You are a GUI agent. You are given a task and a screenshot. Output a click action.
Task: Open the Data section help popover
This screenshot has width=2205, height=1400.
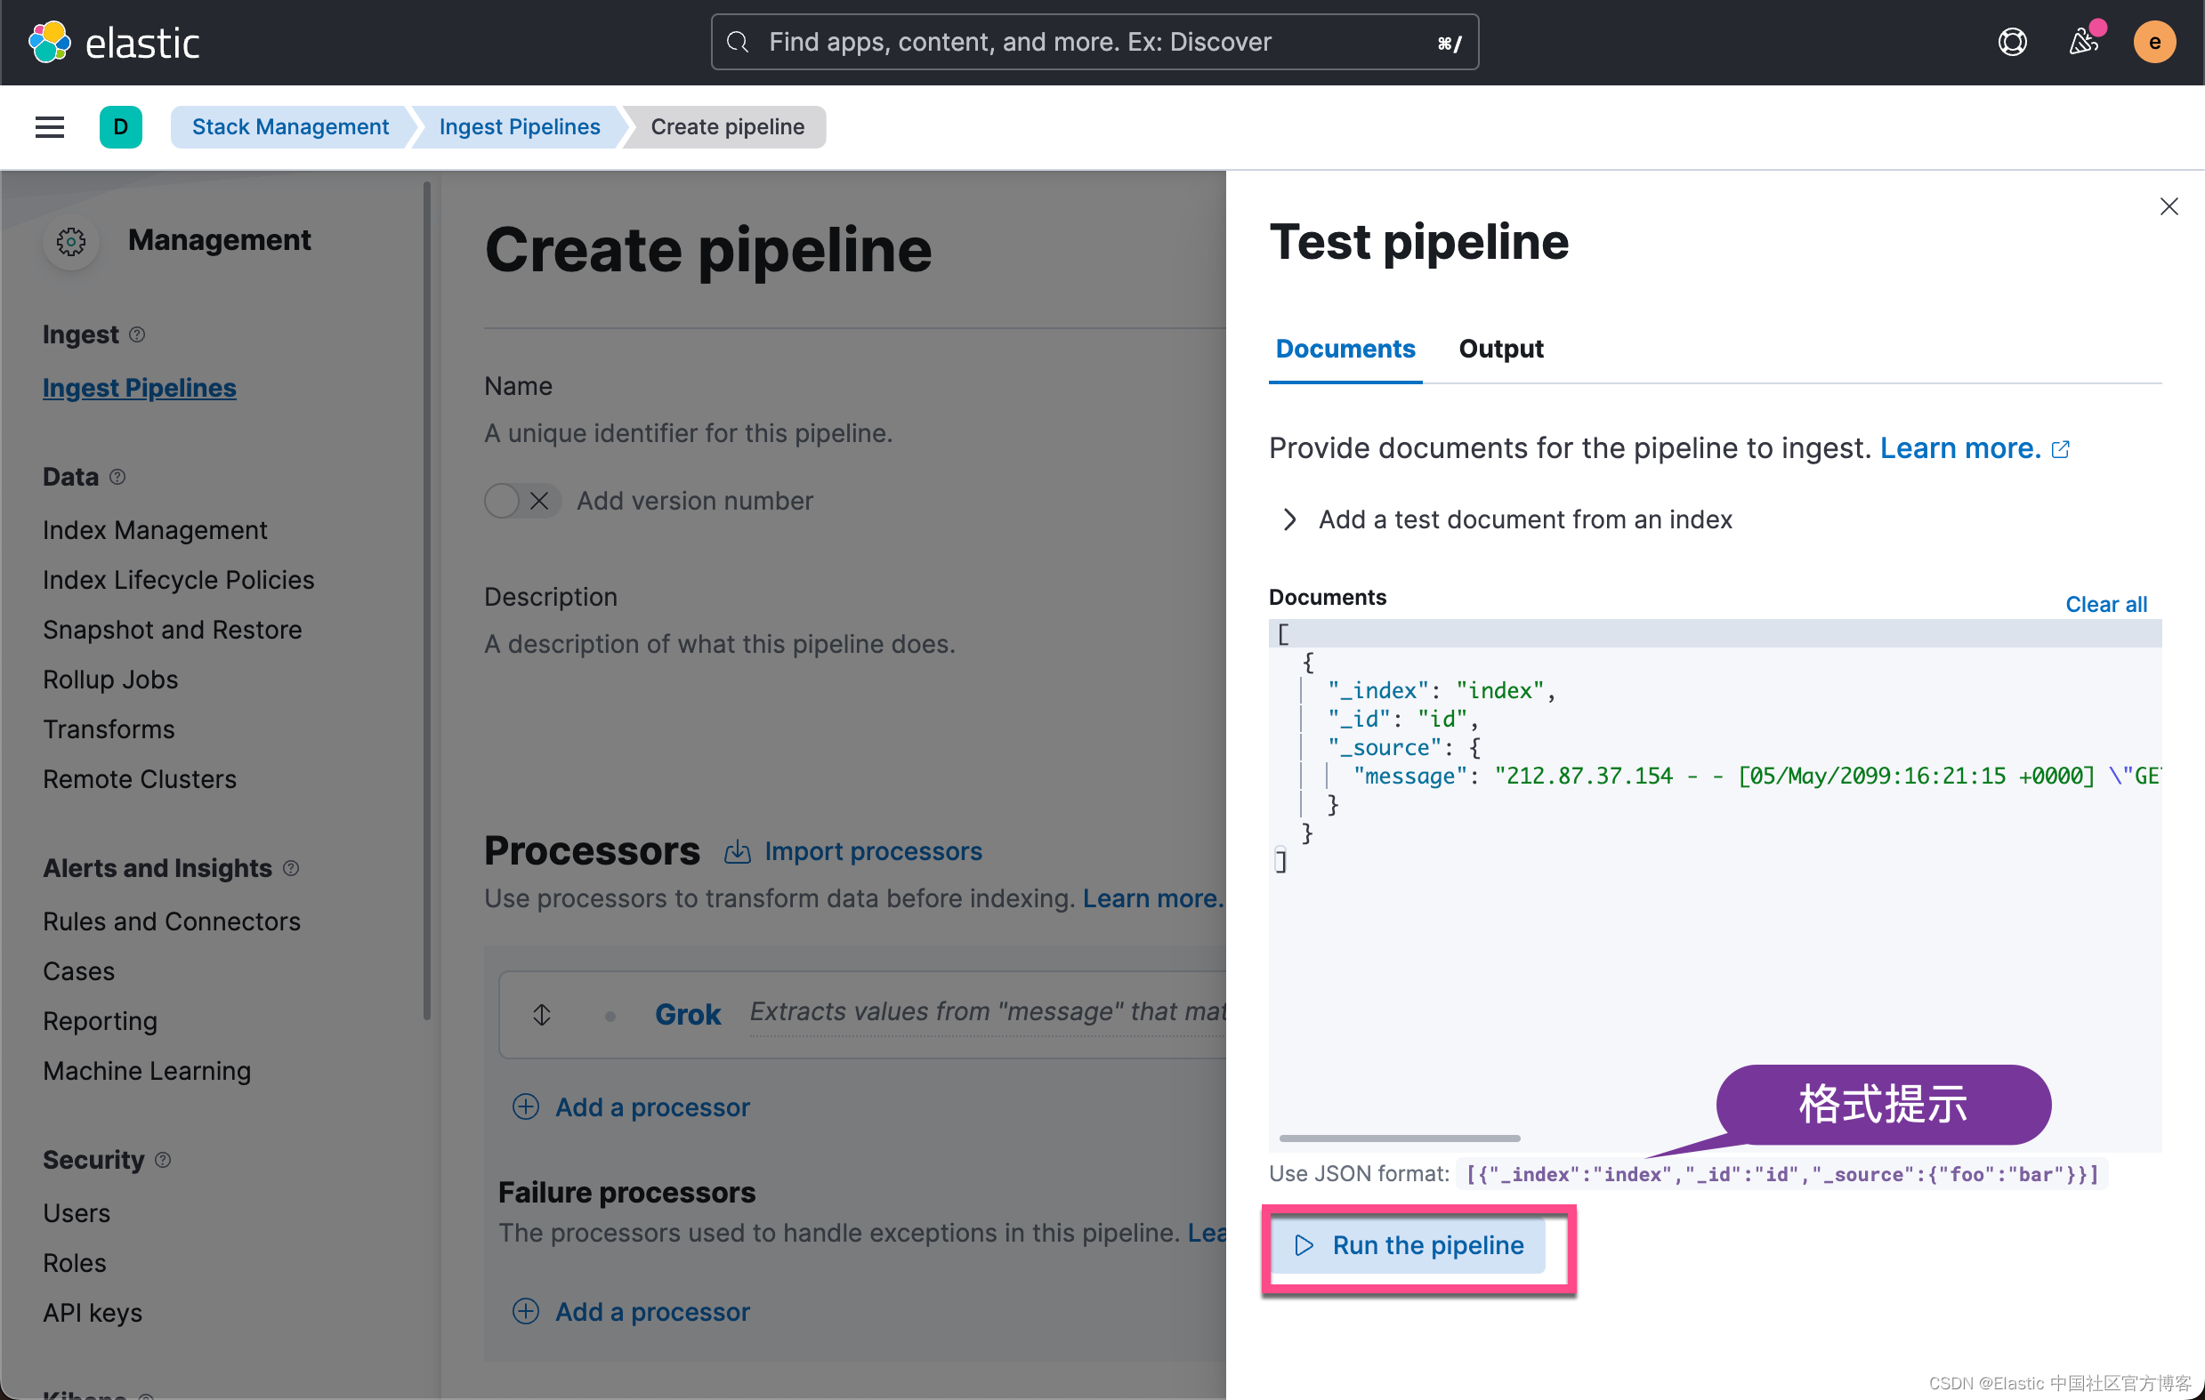click(x=117, y=477)
